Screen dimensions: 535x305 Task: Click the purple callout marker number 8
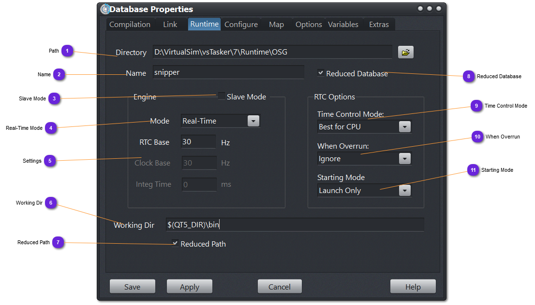tap(468, 76)
